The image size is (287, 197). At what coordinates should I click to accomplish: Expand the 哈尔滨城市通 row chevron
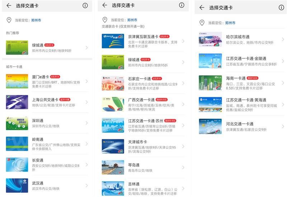(283, 39)
